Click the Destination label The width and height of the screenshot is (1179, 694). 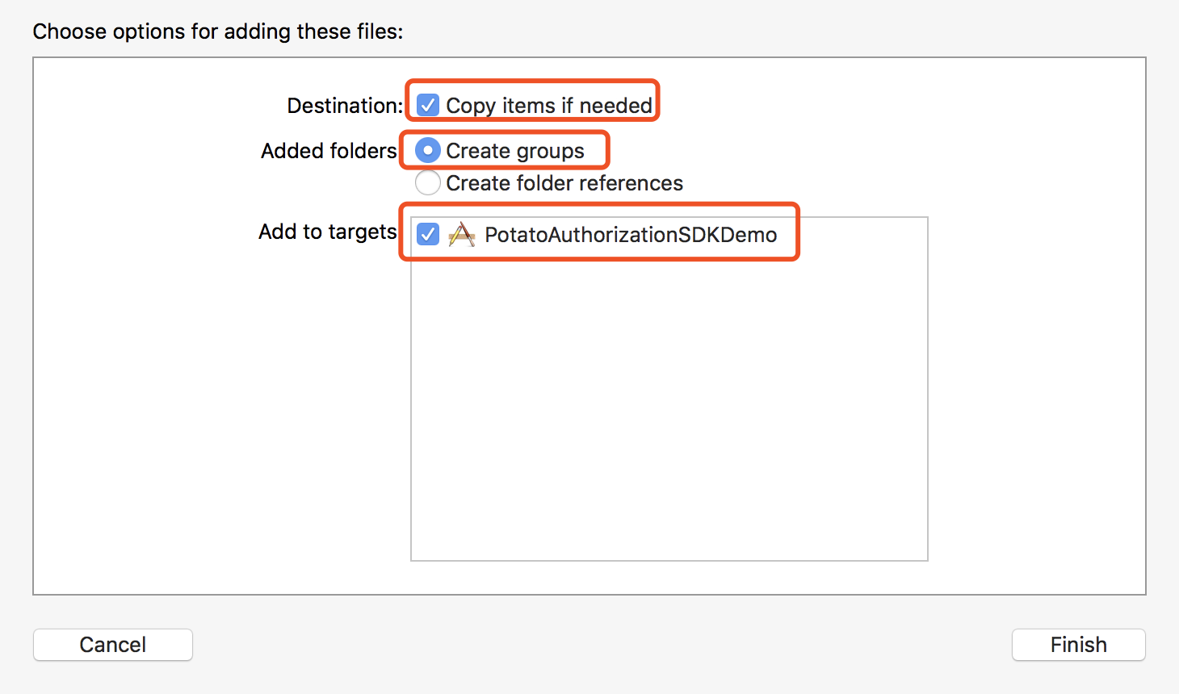(x=345, y=106)
